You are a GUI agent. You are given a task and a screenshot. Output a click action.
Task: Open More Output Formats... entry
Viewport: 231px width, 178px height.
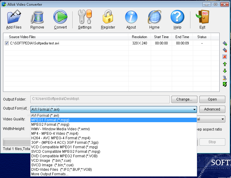click(114, 174)
